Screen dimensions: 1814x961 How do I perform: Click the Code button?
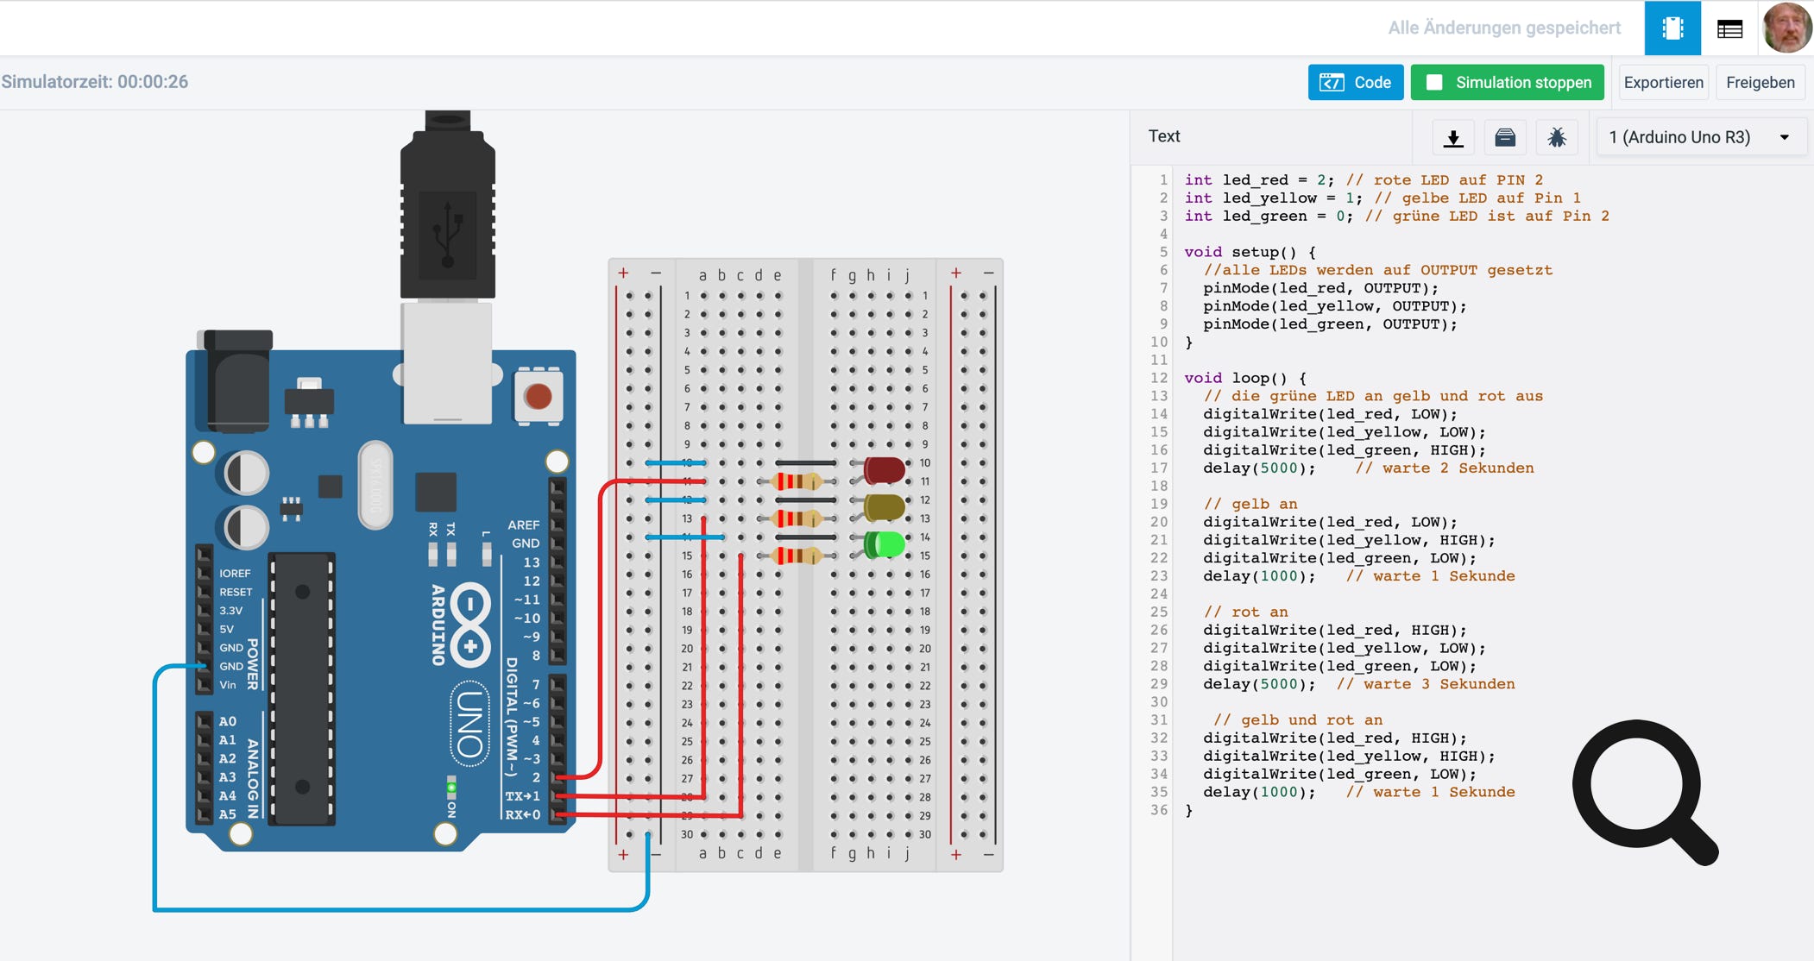pyautogui.click(x=1355, y=83)
